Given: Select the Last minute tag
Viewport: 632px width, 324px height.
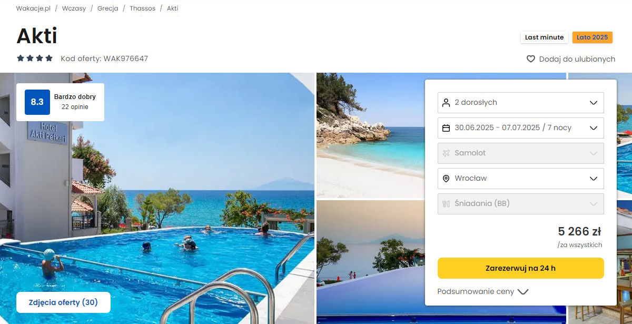Looking at the screenshot, I should click(x=544, y=37).
